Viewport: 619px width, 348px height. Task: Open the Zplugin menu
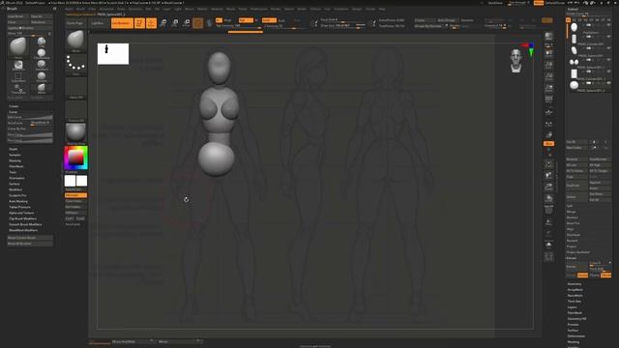(357, 9)
